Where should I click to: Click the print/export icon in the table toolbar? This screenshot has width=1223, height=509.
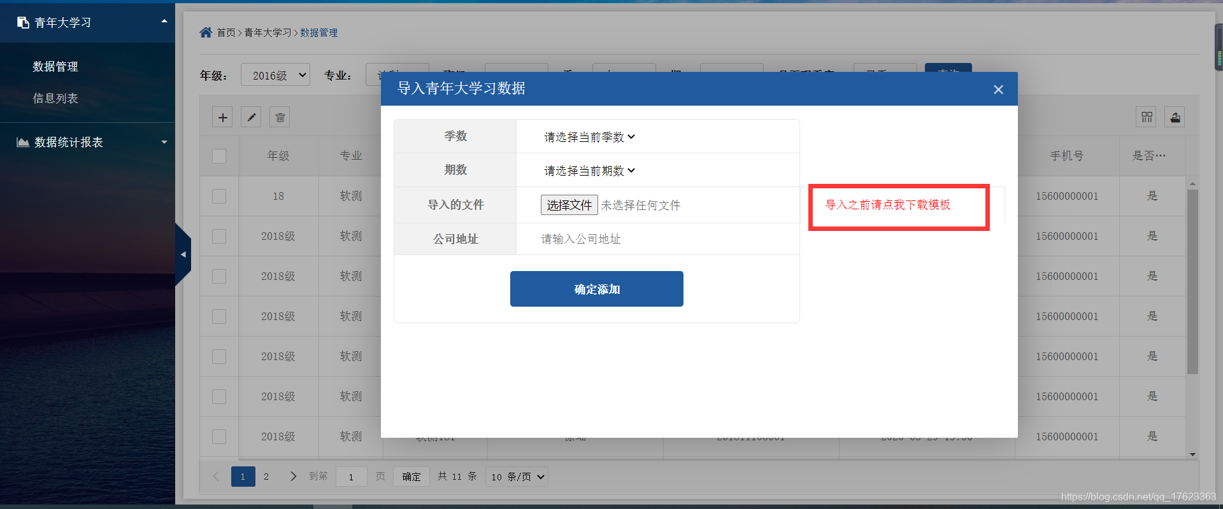coord(1175,117)
